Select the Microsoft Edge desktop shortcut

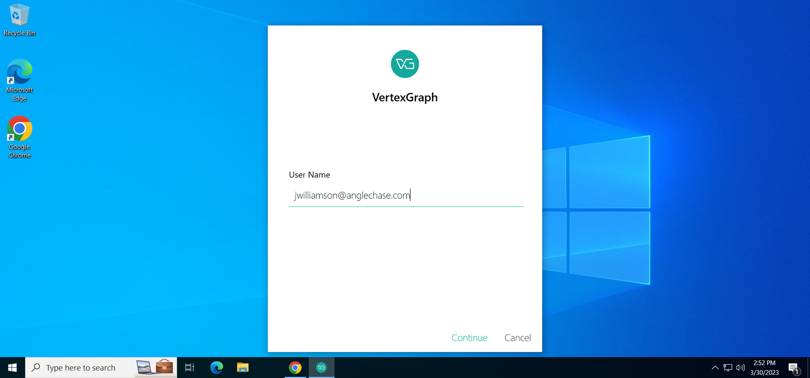coord(19,80)
